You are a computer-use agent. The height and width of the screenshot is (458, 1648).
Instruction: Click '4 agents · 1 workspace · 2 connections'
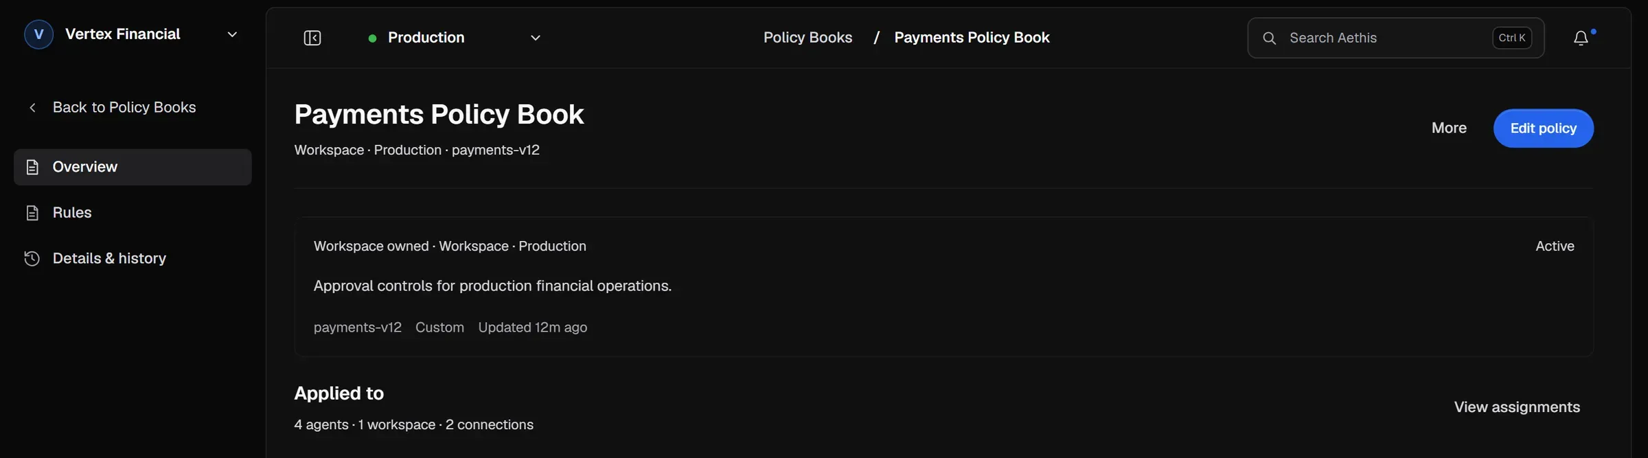414,425
